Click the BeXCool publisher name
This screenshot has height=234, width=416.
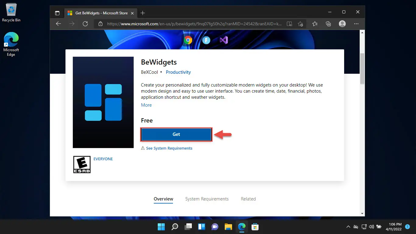tap(149, 72)
